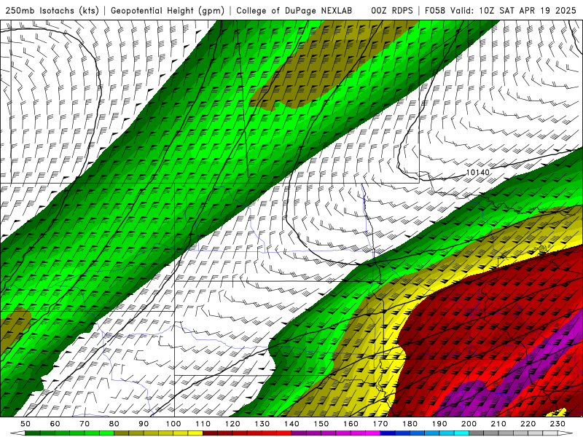
Task: Select the cyan swatch before 200
Action: coord(461,433)
